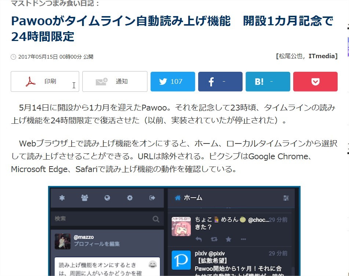349x276 pixels.
Task: Click the search magnifier icon in 検索 box
Action: pos(156,219)
